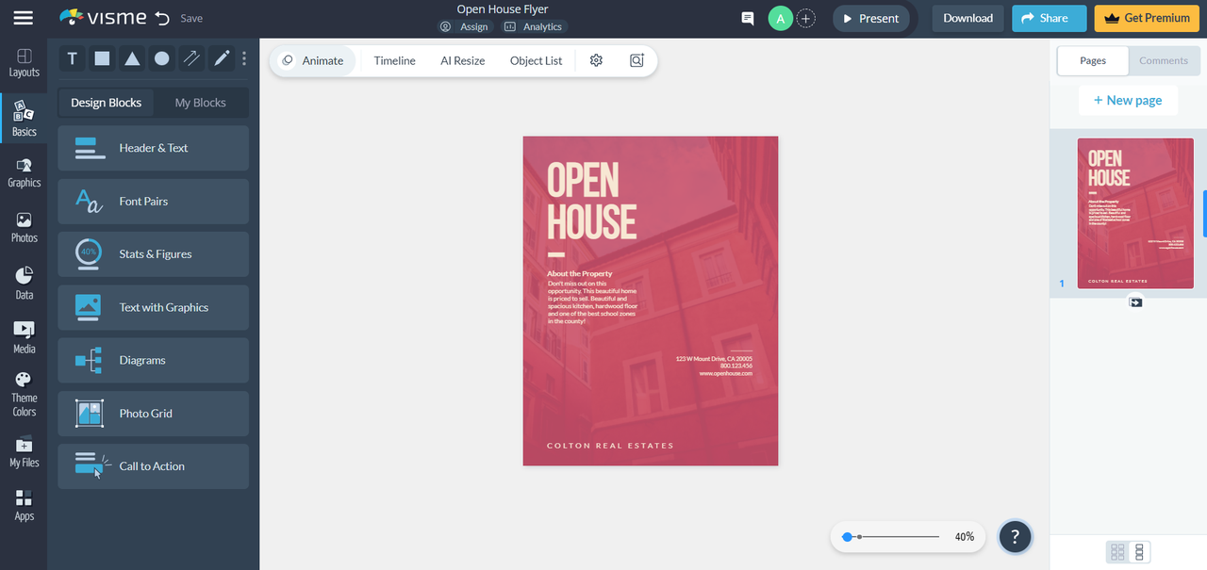Open the Object List

point(536,60)
